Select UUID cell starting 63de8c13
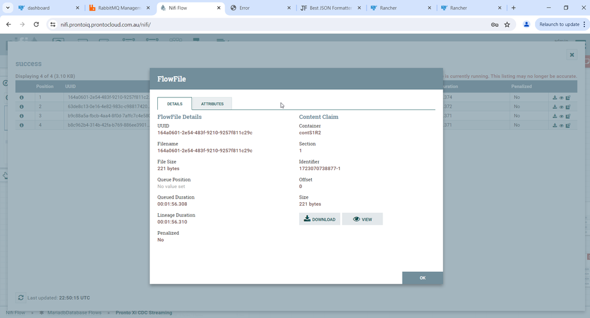This screenshot has width=590, height=318. pyautogui.click(x=108, y=106)
